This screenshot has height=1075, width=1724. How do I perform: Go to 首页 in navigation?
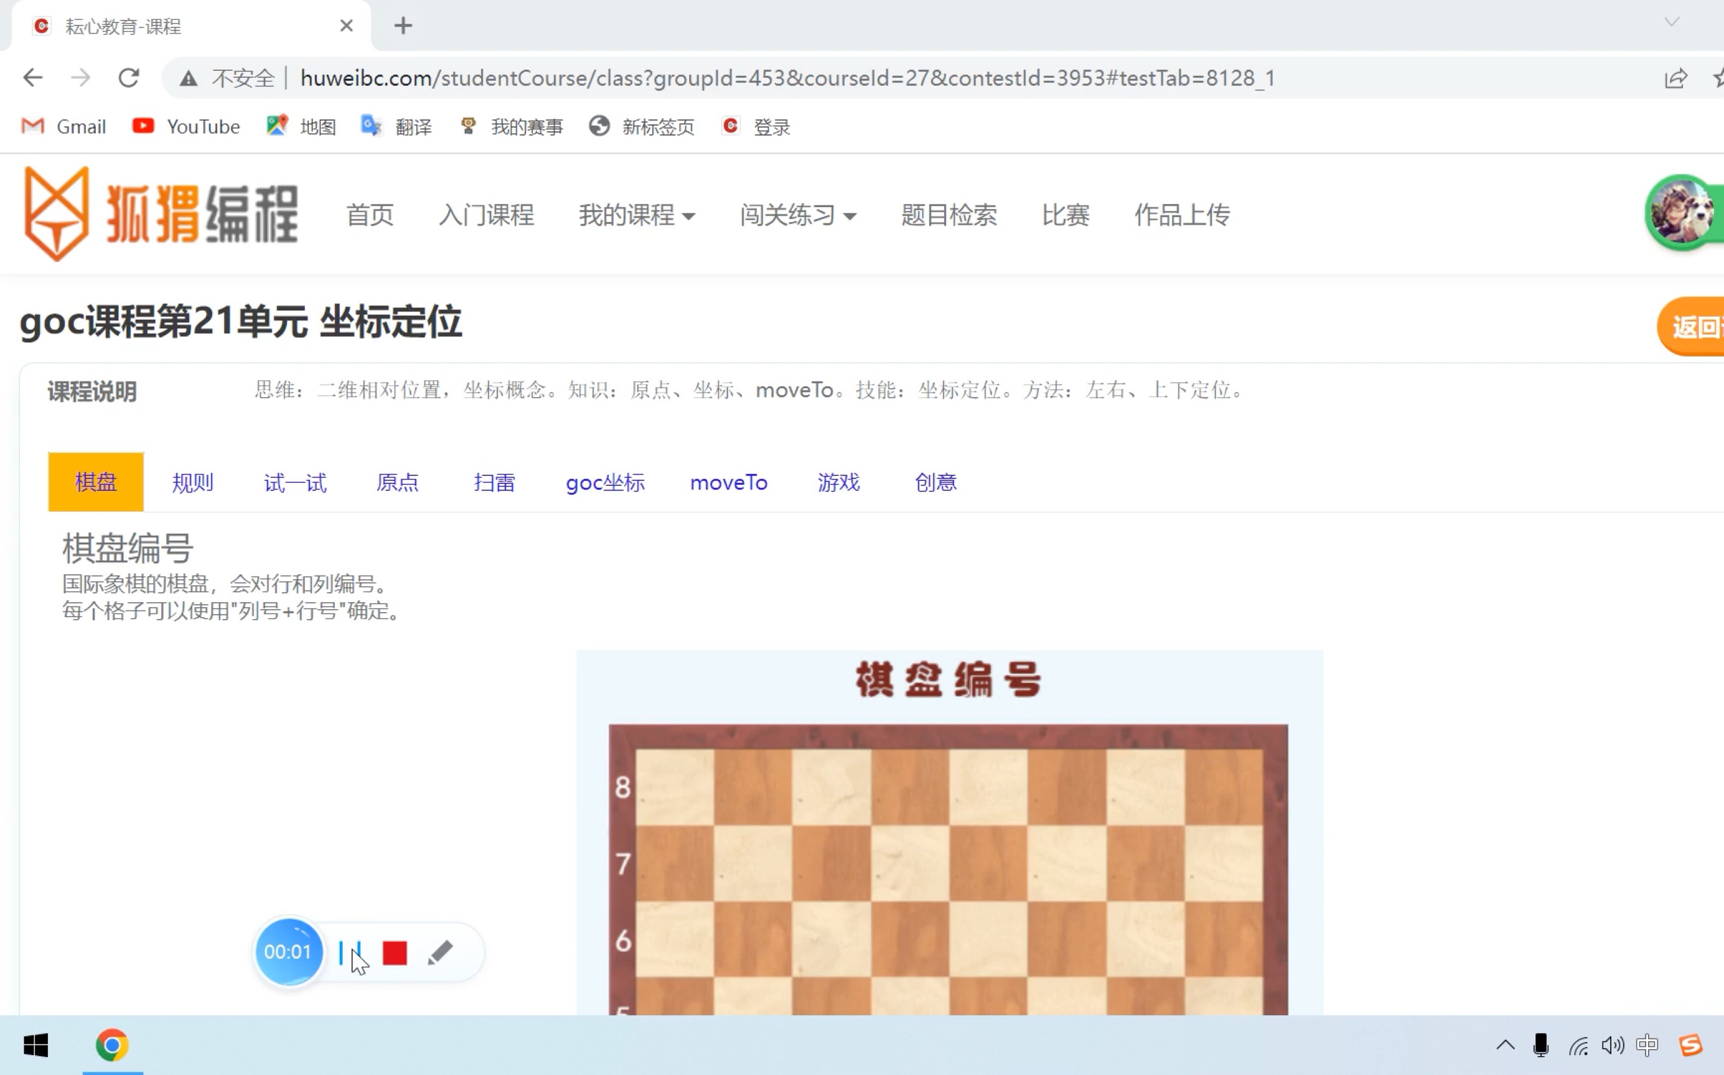point(370,214)
